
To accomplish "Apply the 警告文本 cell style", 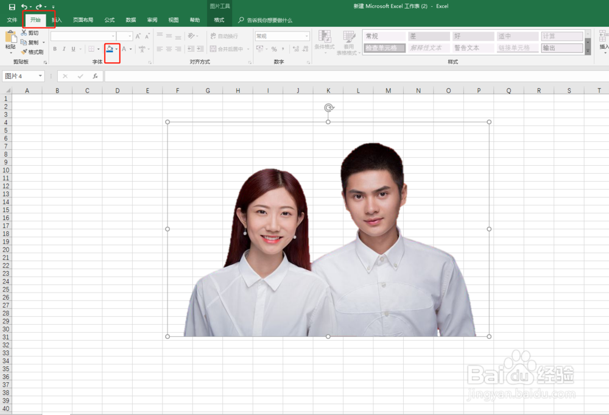I will coord(473,48).
